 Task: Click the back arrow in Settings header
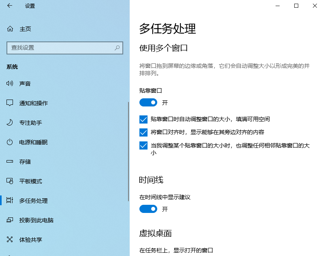pos(10,6)
